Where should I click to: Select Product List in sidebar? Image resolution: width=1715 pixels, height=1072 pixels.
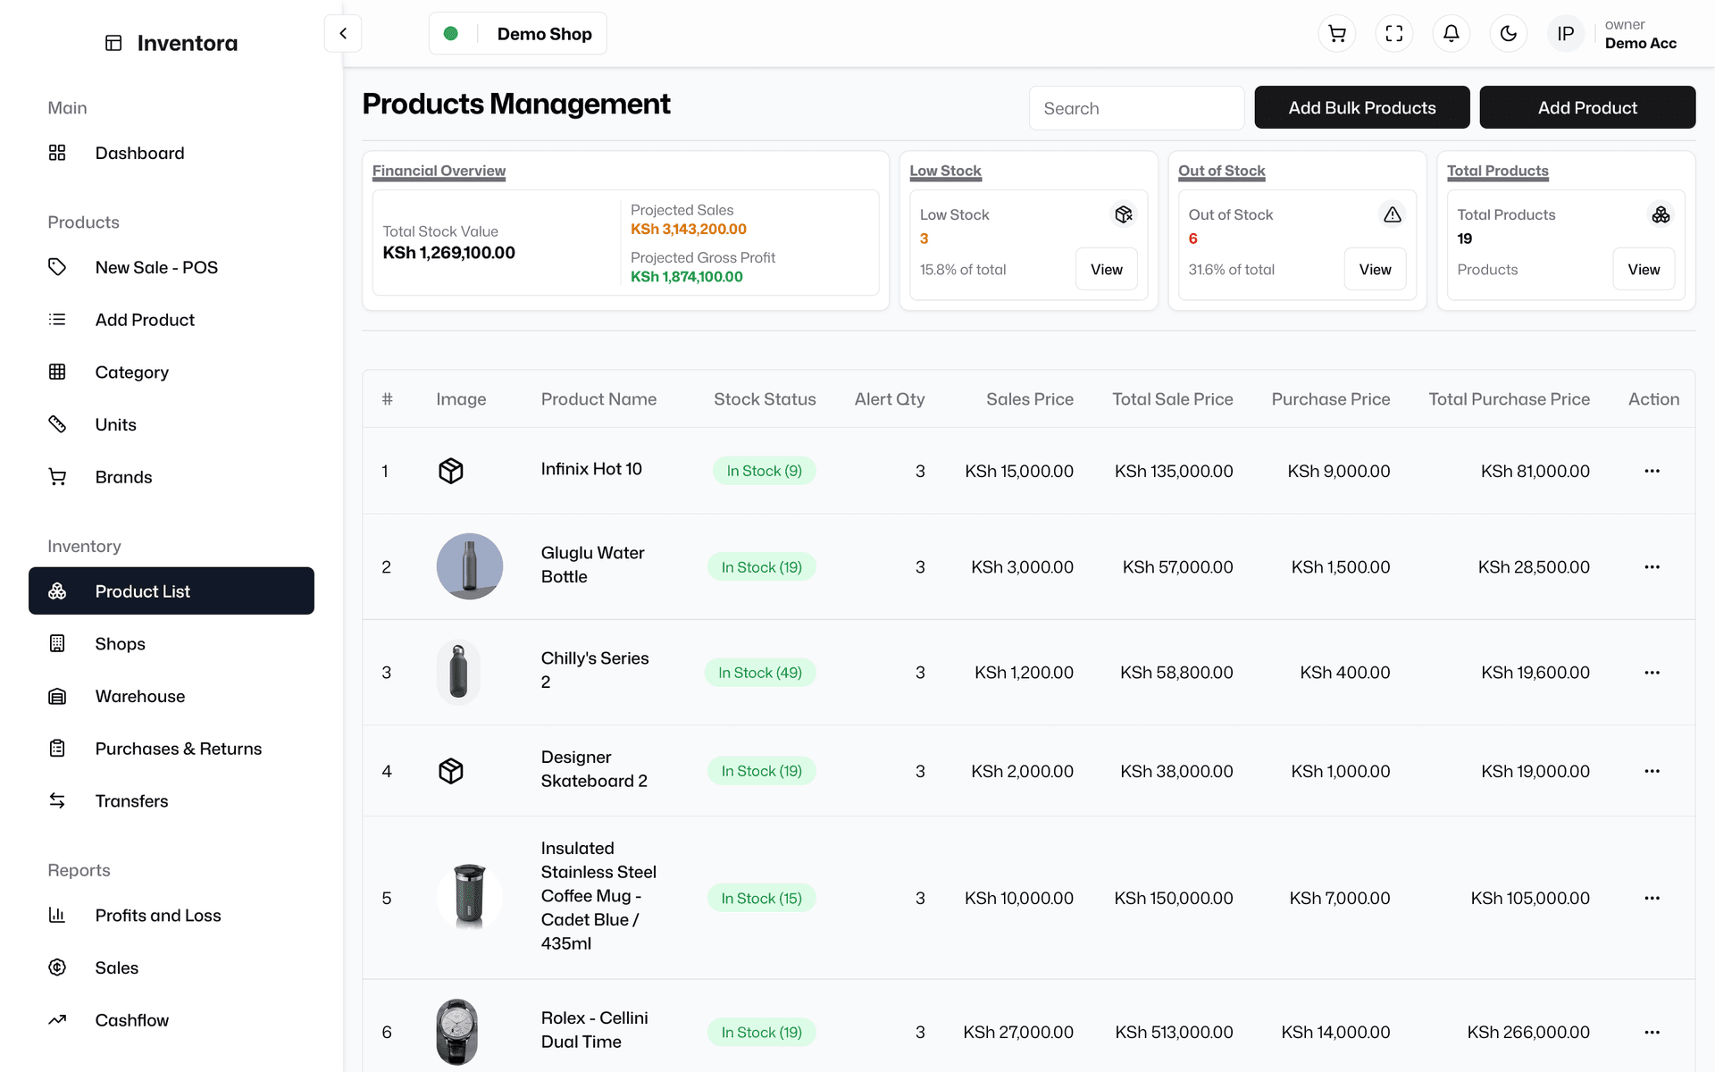click(171, 590)
